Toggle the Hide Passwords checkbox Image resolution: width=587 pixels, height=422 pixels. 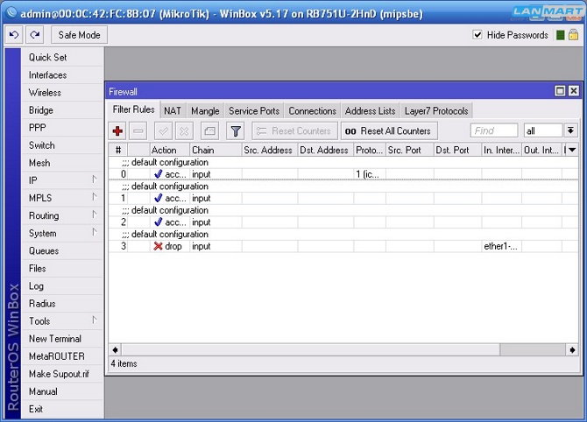477,35
